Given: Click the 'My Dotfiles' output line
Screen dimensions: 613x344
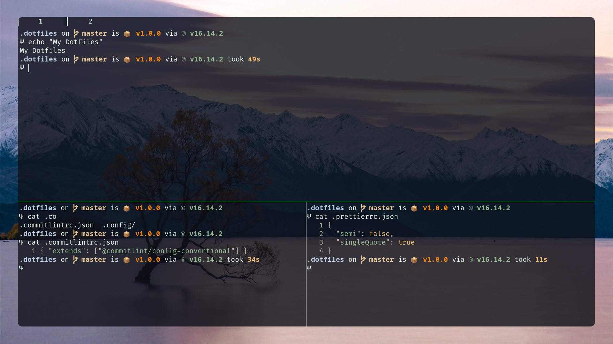Looking at the screenshot, I should [x=42, y=51].
